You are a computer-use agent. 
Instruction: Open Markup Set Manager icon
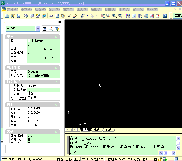click(x=152, y=16)
